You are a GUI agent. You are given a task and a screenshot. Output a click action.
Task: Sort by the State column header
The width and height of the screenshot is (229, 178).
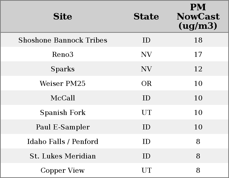146,17
